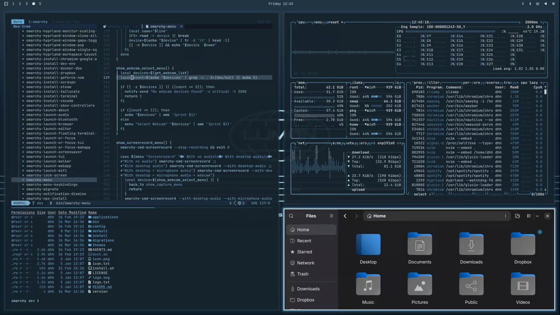Select Starred in the Files sidebar

pyautogui.click(x=304, y=252)
